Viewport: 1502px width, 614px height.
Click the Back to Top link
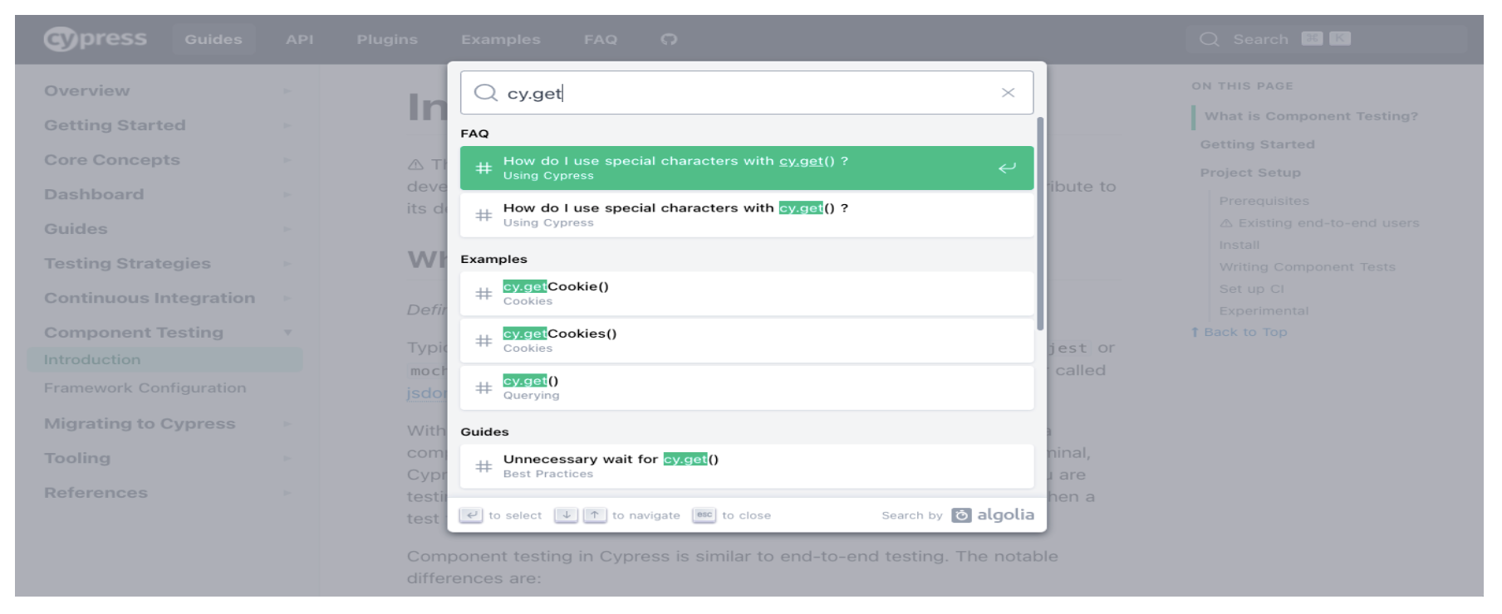(1239, 332)
